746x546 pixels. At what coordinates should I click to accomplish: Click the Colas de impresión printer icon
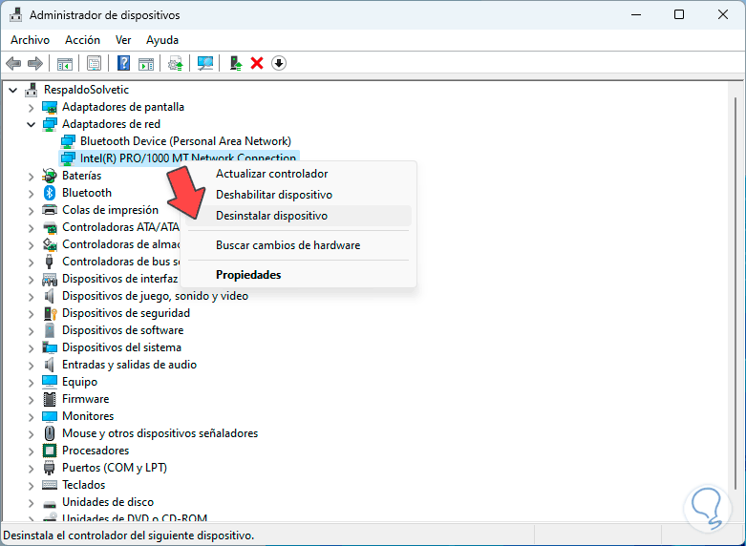[50, 210]
